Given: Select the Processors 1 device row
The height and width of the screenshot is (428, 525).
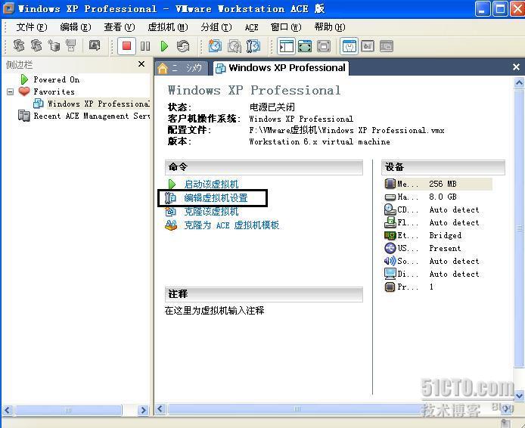Looking at the screenshot, I should coord(438,287).
